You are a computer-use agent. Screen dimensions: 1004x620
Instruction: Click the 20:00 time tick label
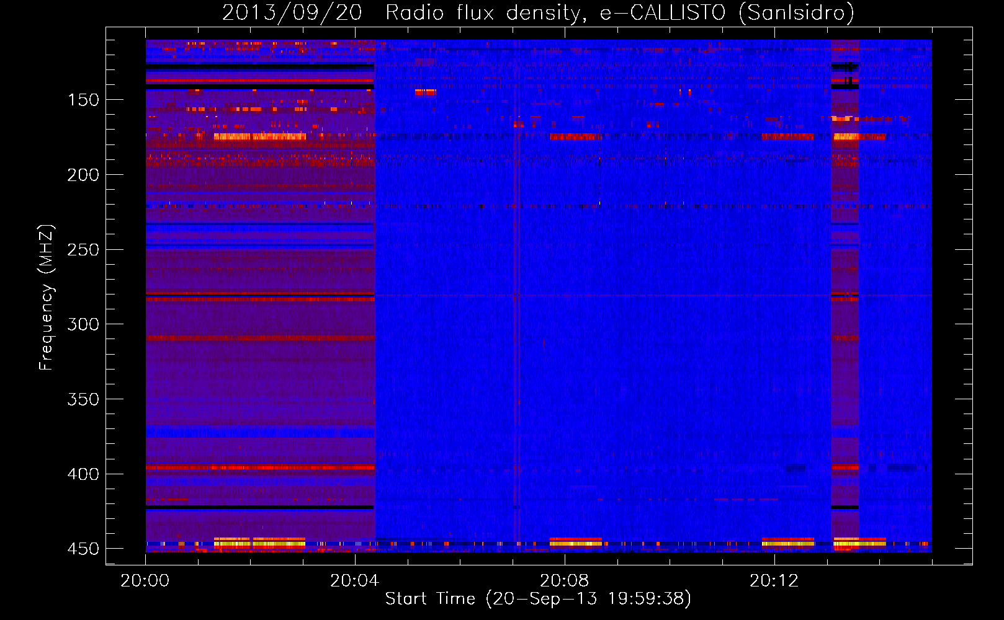[145, 581]
